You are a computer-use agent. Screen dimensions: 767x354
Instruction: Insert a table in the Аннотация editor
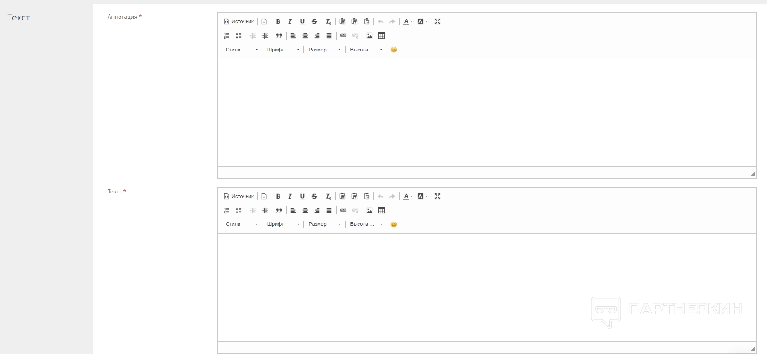pos(381,36)
